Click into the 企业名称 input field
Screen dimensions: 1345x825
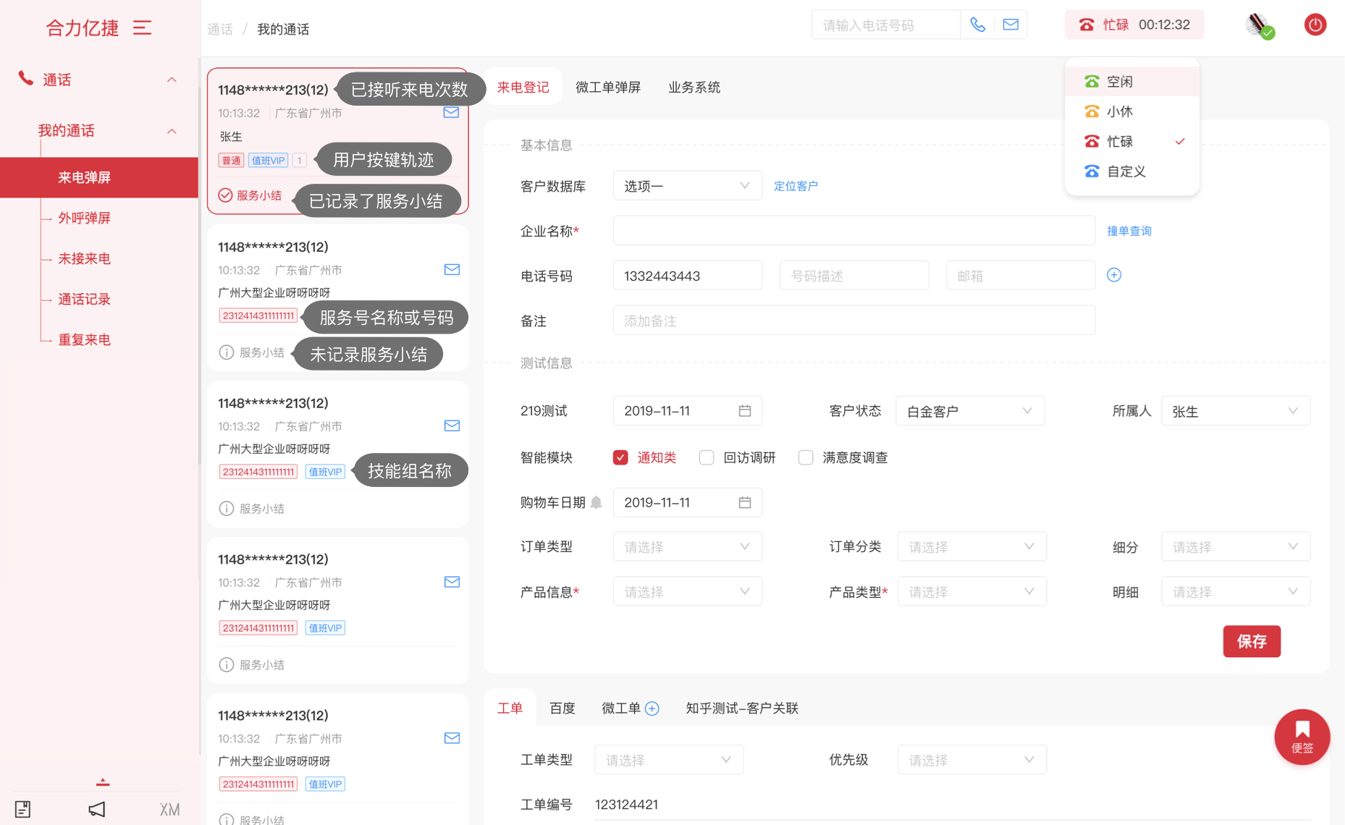[853, 231]
